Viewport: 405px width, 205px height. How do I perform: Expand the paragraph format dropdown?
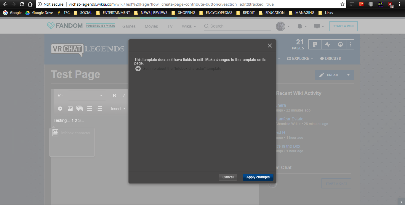[87, 96]
